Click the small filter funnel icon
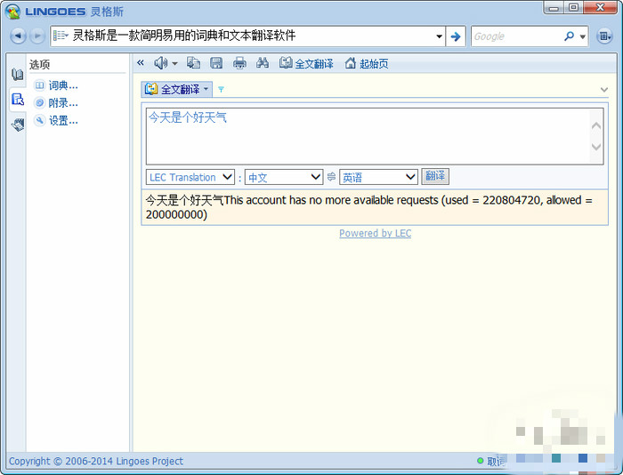Screen dimensions: 623x475 click(x=221, y=90)
